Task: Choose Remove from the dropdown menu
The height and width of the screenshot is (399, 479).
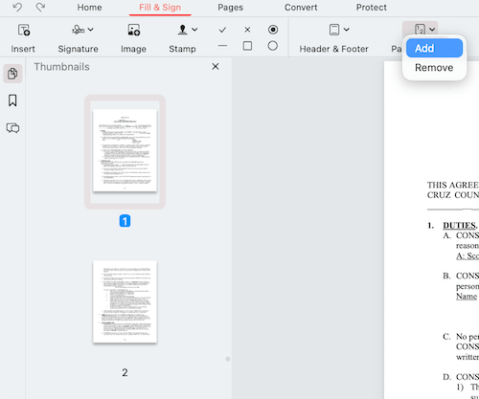Action: pos(434,68)
